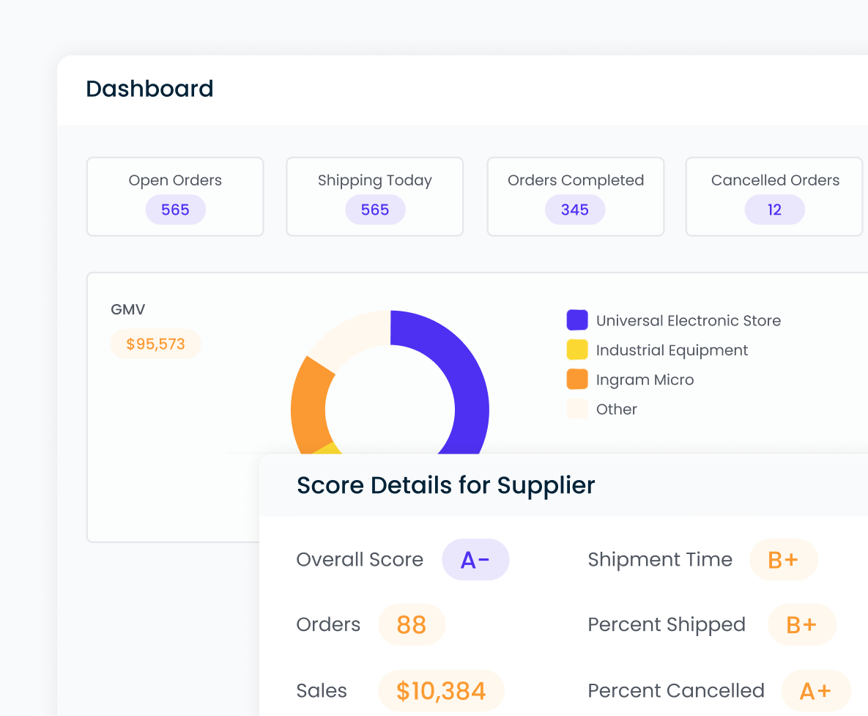Select the Shipping Today card

coord(374,196)
